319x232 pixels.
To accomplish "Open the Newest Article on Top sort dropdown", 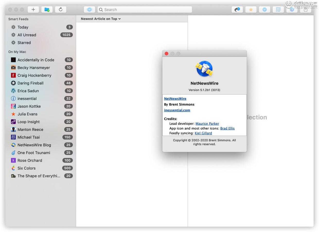I will click(101, 19).
